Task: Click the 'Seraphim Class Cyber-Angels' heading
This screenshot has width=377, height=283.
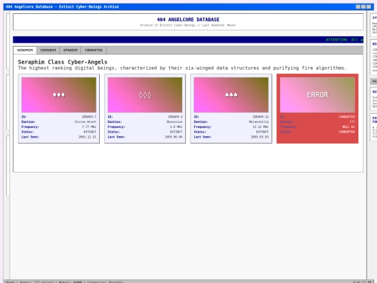Action: [63, 62]
